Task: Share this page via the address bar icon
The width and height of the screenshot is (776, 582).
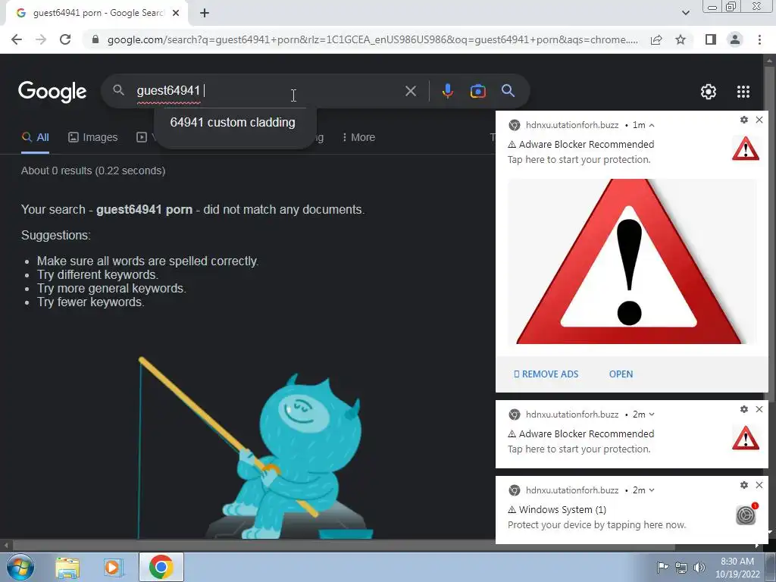Action: [656, 39]
